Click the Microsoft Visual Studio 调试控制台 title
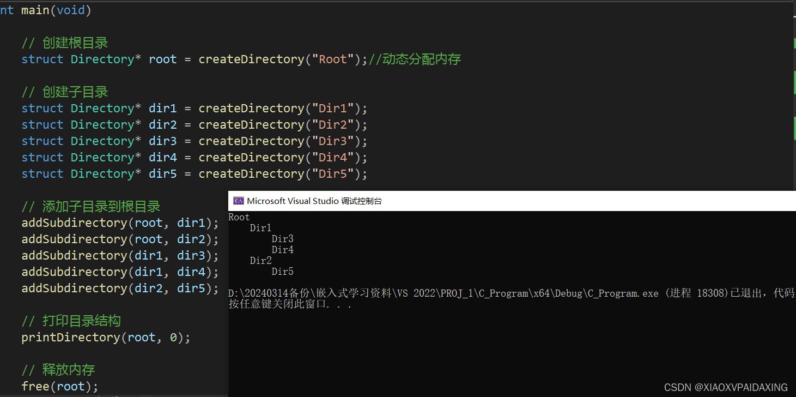This screenshot has height=397, width=796. 314,201
